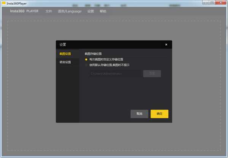Open the 设置 menu in the menu bar
This screenshot has height=158, width=228.
click(90, 11)
